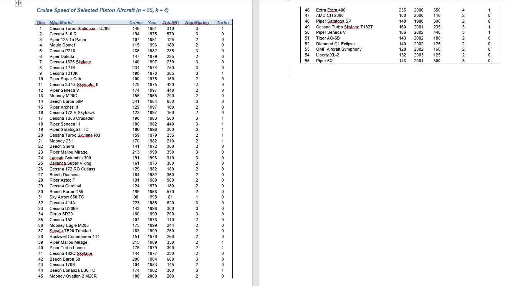Select the "Cessna T210K" entry
The width and height of the screenshot is (507, 286).
coord(64,73)
